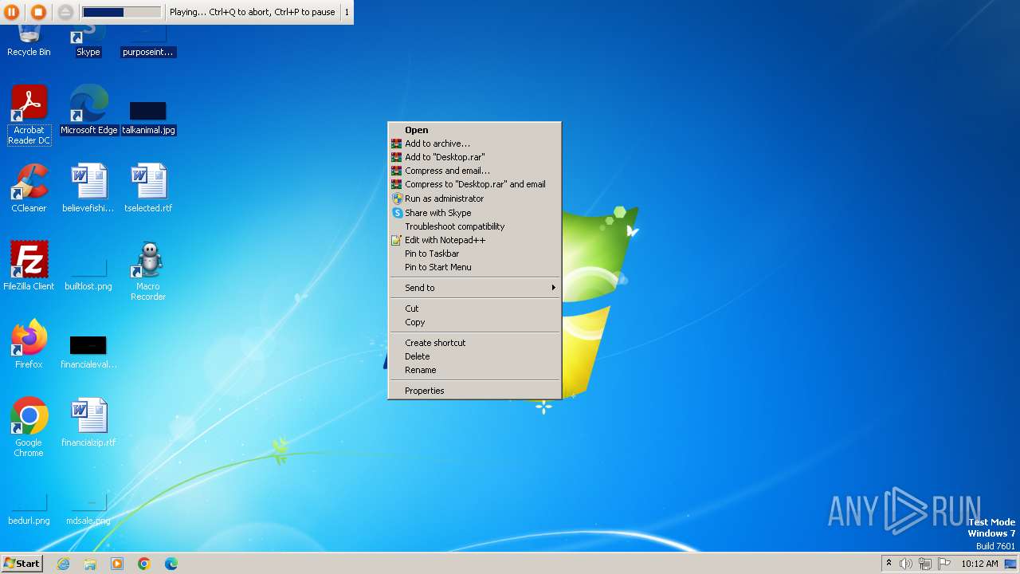Select the Google Chrome desktop shortcut

pyautogui.click(x=29, y=427)
